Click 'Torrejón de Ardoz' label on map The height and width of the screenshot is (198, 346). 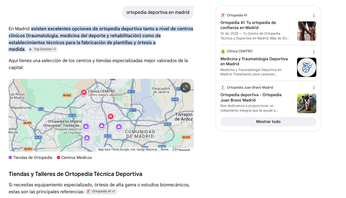point(184,117)
